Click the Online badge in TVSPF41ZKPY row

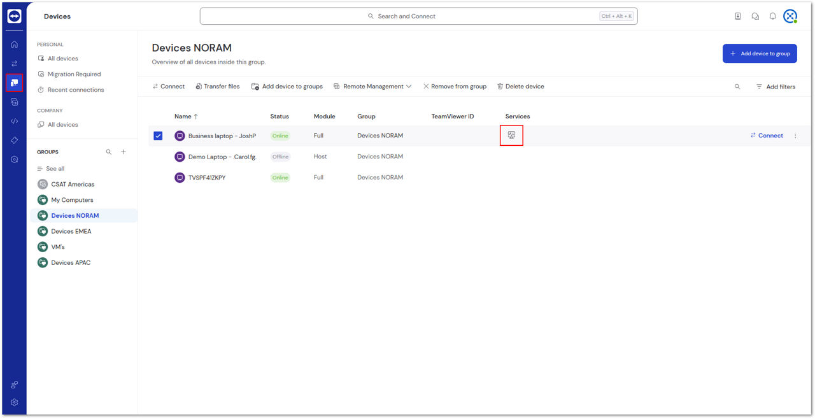[x=280, y=178]
